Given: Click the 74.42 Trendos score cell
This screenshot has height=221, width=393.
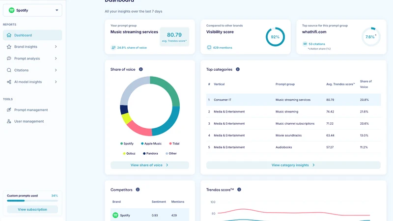Looking at the screenshot, I should [330, 112].
